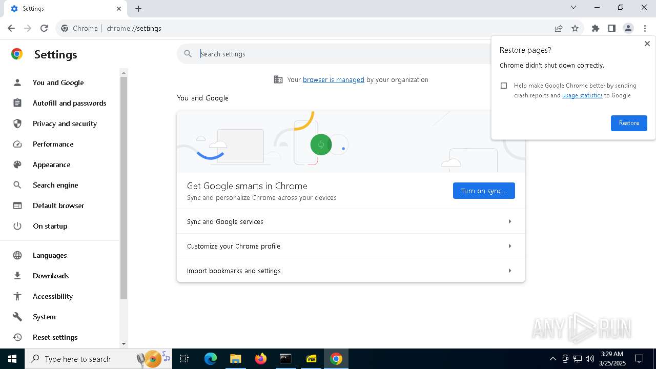Open Chrome three-dot menu
Viewport: 656px width, 369px height.
[x=645, y=28]
